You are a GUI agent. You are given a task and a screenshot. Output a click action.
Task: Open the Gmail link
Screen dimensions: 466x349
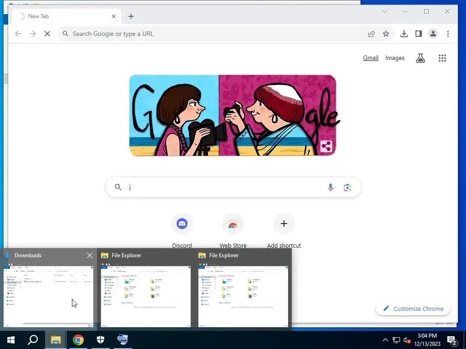click(370, 58)
